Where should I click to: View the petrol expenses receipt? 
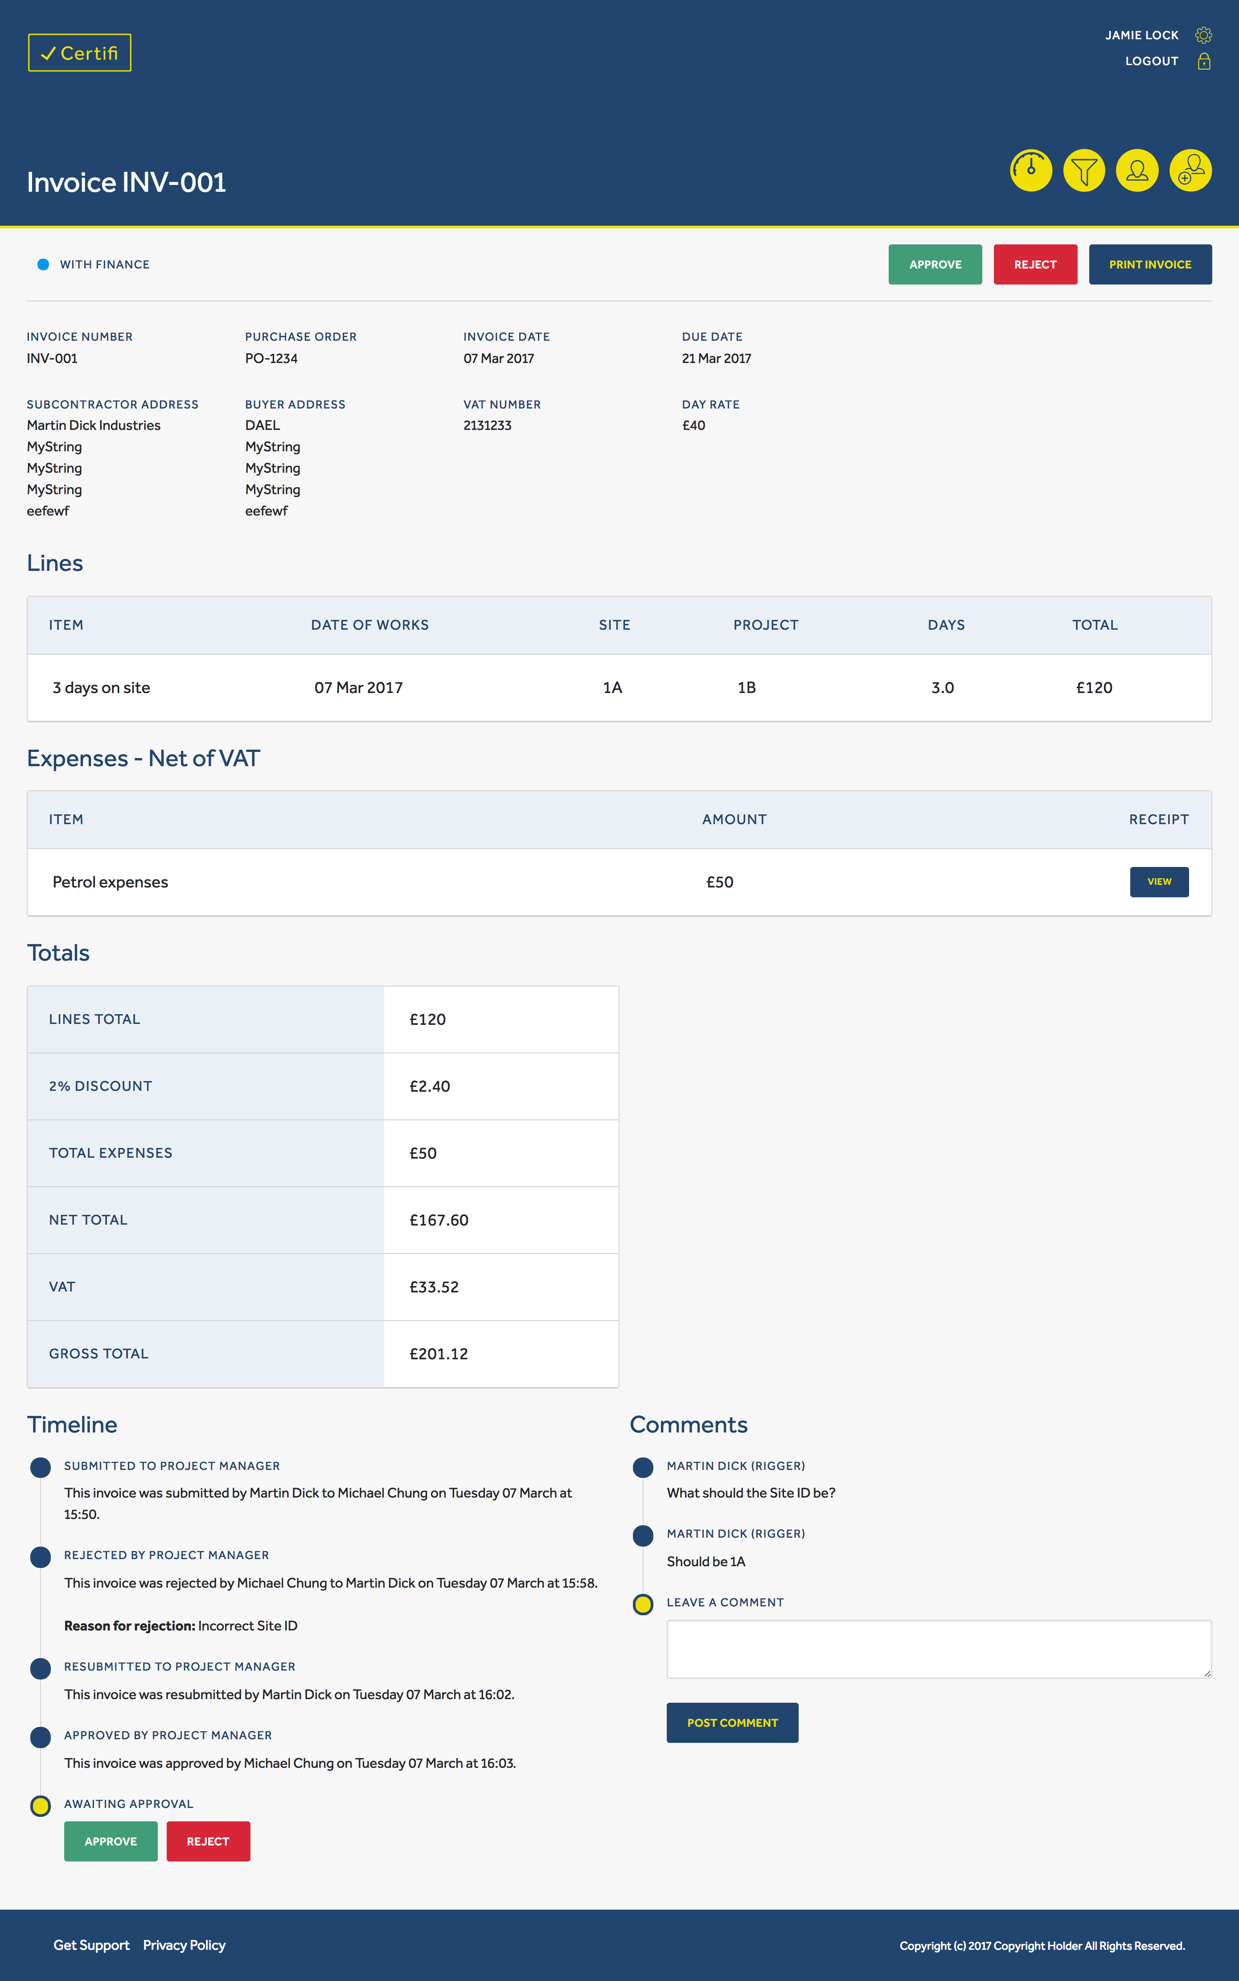pyautogui.click(x=1160, y=881)
